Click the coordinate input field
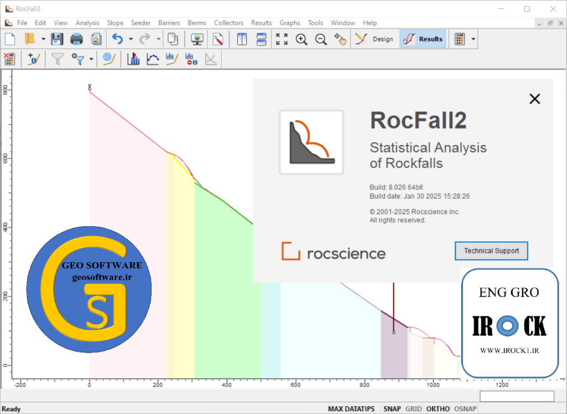 click(x=517, y=396)
